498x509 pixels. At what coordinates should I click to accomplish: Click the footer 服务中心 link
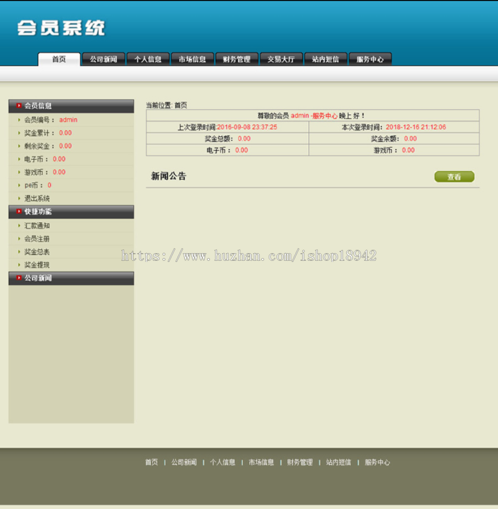pos(377,462)
